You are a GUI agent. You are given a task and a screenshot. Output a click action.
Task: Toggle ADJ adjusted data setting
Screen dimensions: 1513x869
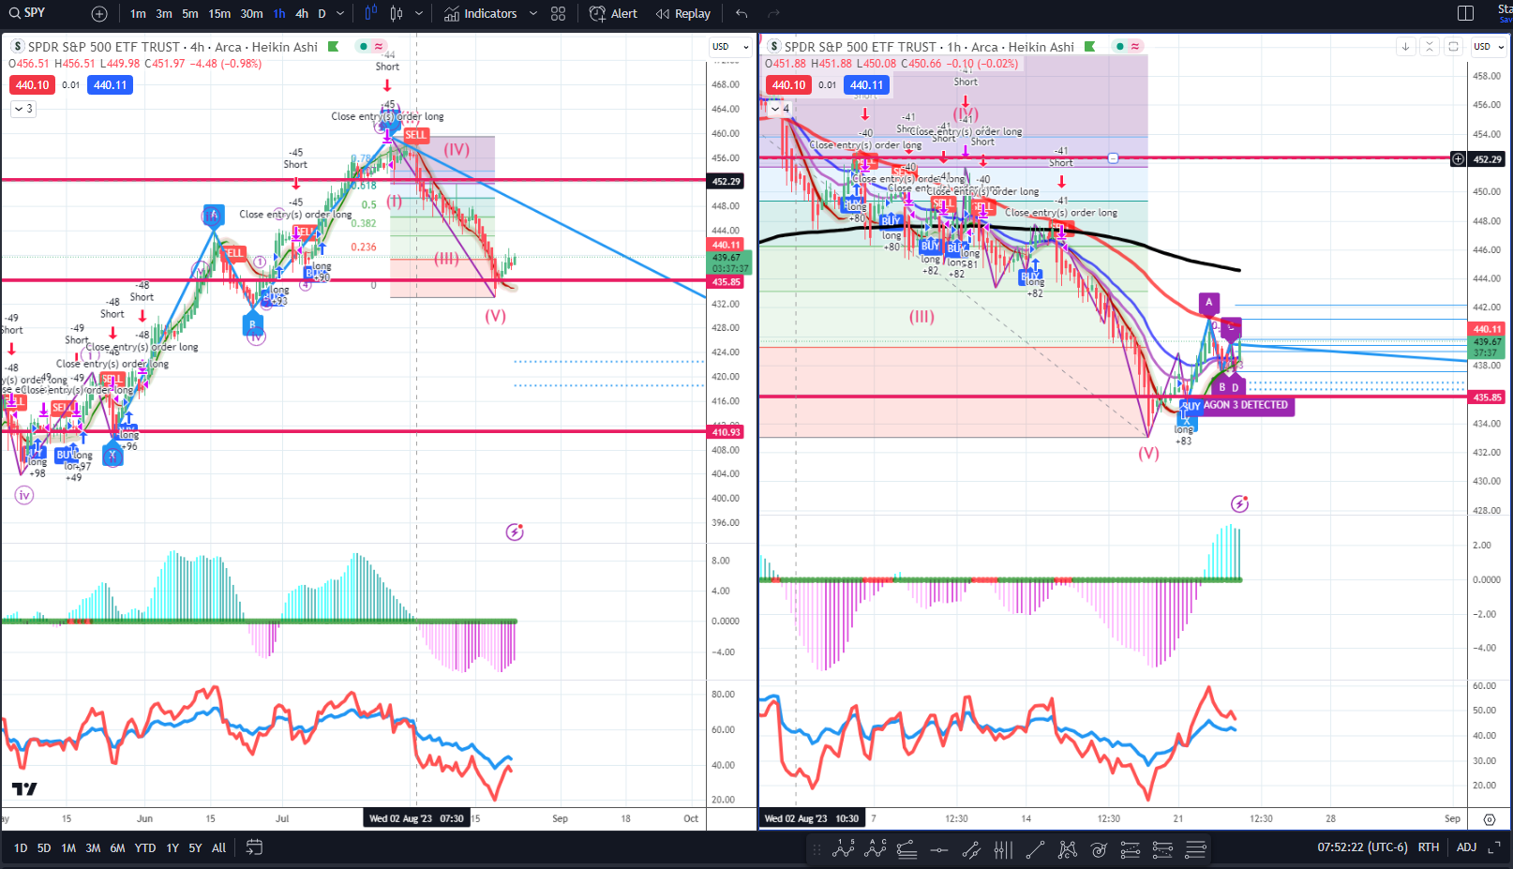click(1466, 847)
